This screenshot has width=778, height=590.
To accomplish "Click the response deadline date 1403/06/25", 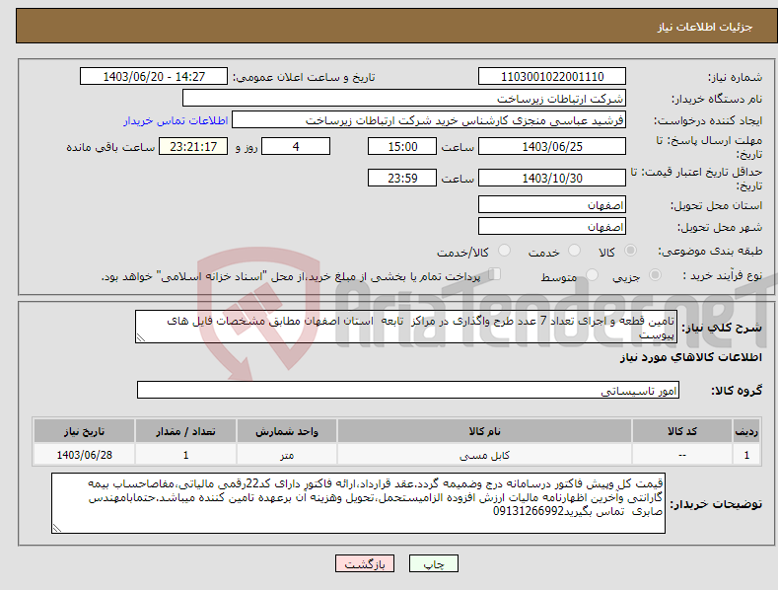I will 552,146.
